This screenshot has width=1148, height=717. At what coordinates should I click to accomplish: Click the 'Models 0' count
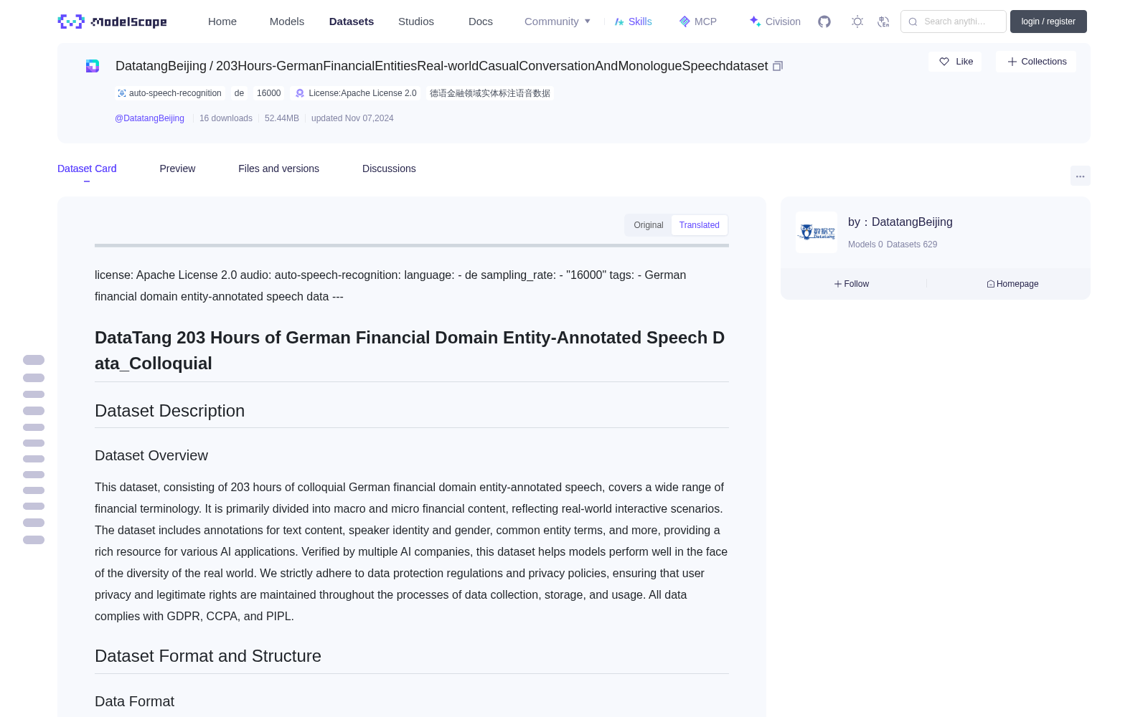[865, 244]
